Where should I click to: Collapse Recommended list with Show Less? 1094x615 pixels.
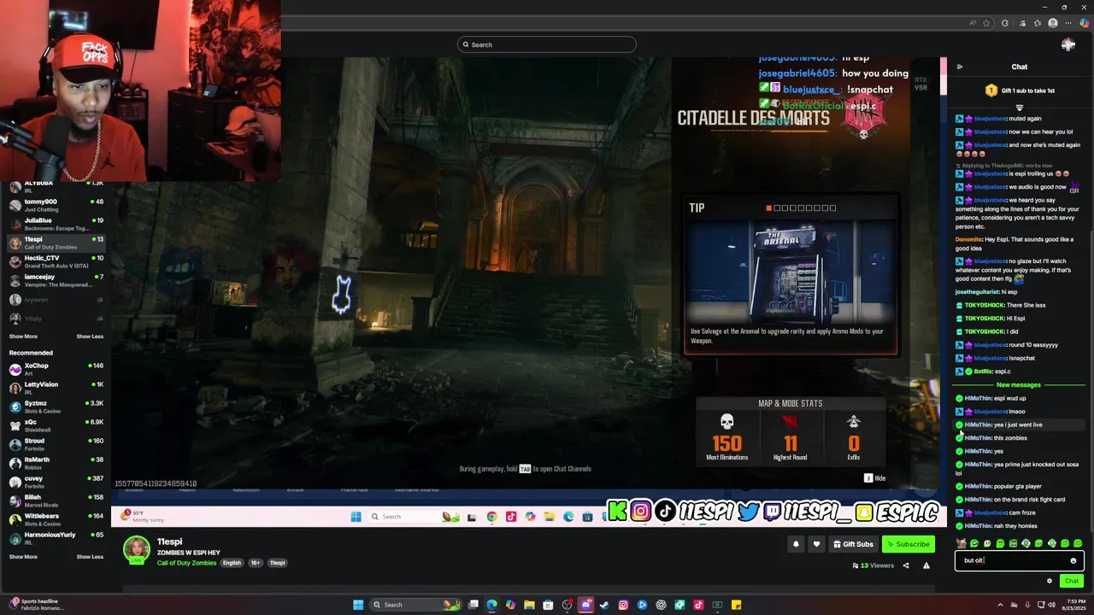(x=90, y=557)
